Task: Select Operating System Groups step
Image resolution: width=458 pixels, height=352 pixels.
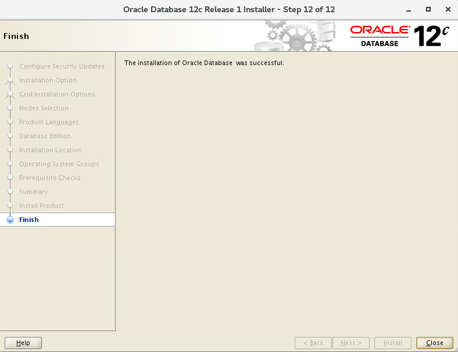Action: coord(59,164)
